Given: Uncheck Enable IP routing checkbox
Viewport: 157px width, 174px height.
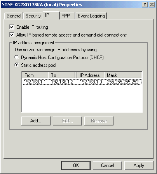Looking at the screenshot, I should click(x=12, y=27).
